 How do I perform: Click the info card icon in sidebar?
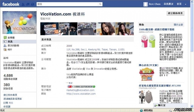(5, 41)
